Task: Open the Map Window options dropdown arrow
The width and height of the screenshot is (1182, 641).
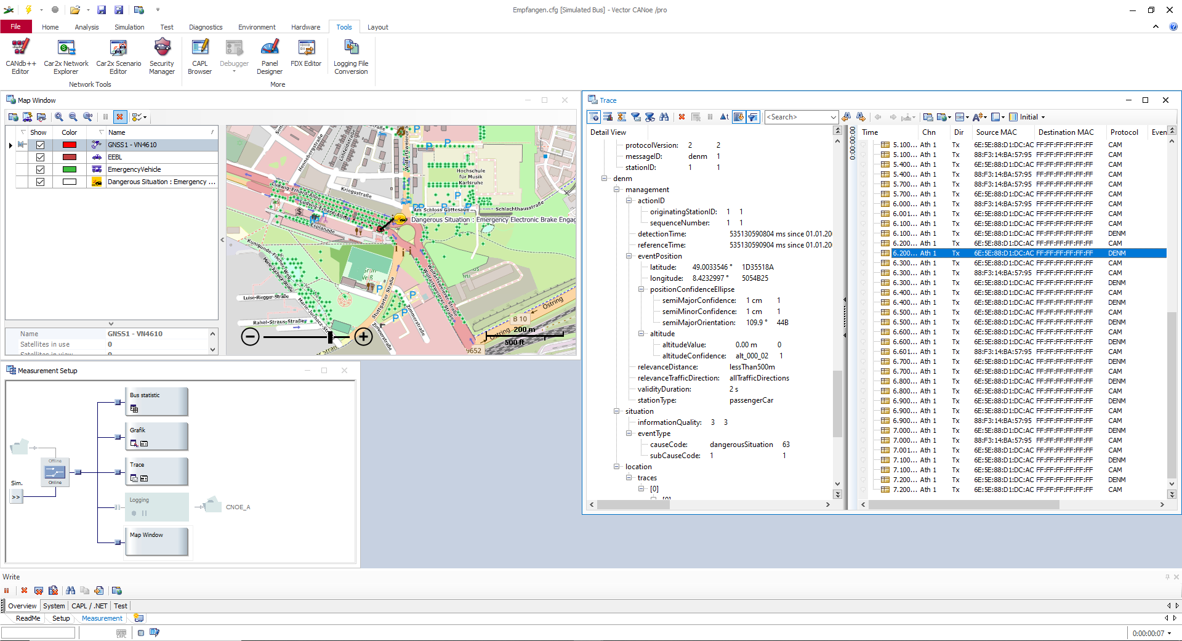Action: 145,117
